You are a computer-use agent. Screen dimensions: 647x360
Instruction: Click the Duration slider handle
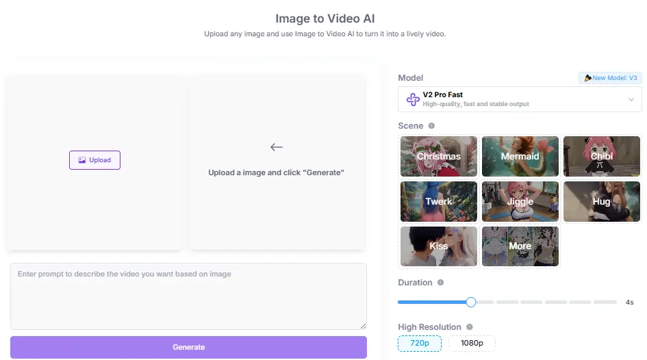471,303
